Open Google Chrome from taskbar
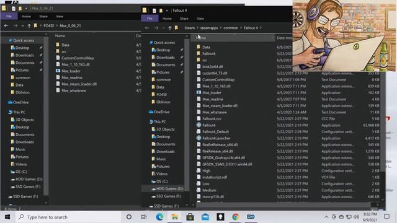The height and width of the screenshot is (223, 397). [236, 217]
